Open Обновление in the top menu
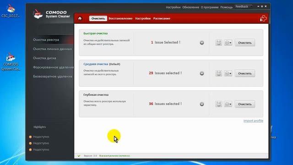 (x=190, y=7)
